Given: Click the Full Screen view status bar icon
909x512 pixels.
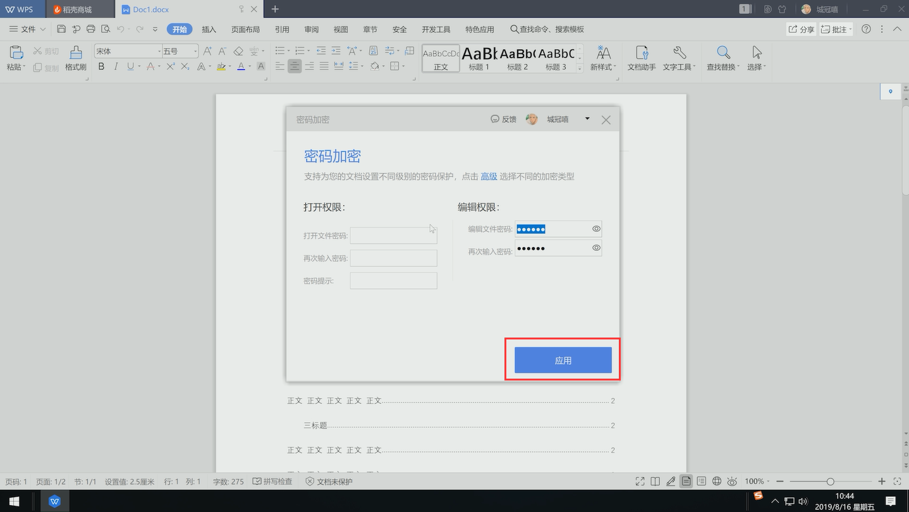Looking at the screenshot, I should coord(640,482).
